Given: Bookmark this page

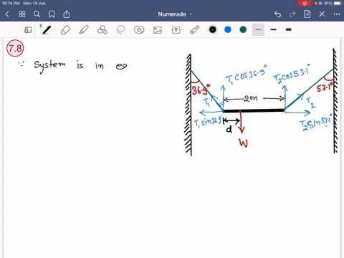Looking at the screenshot, I should [52, 14].
